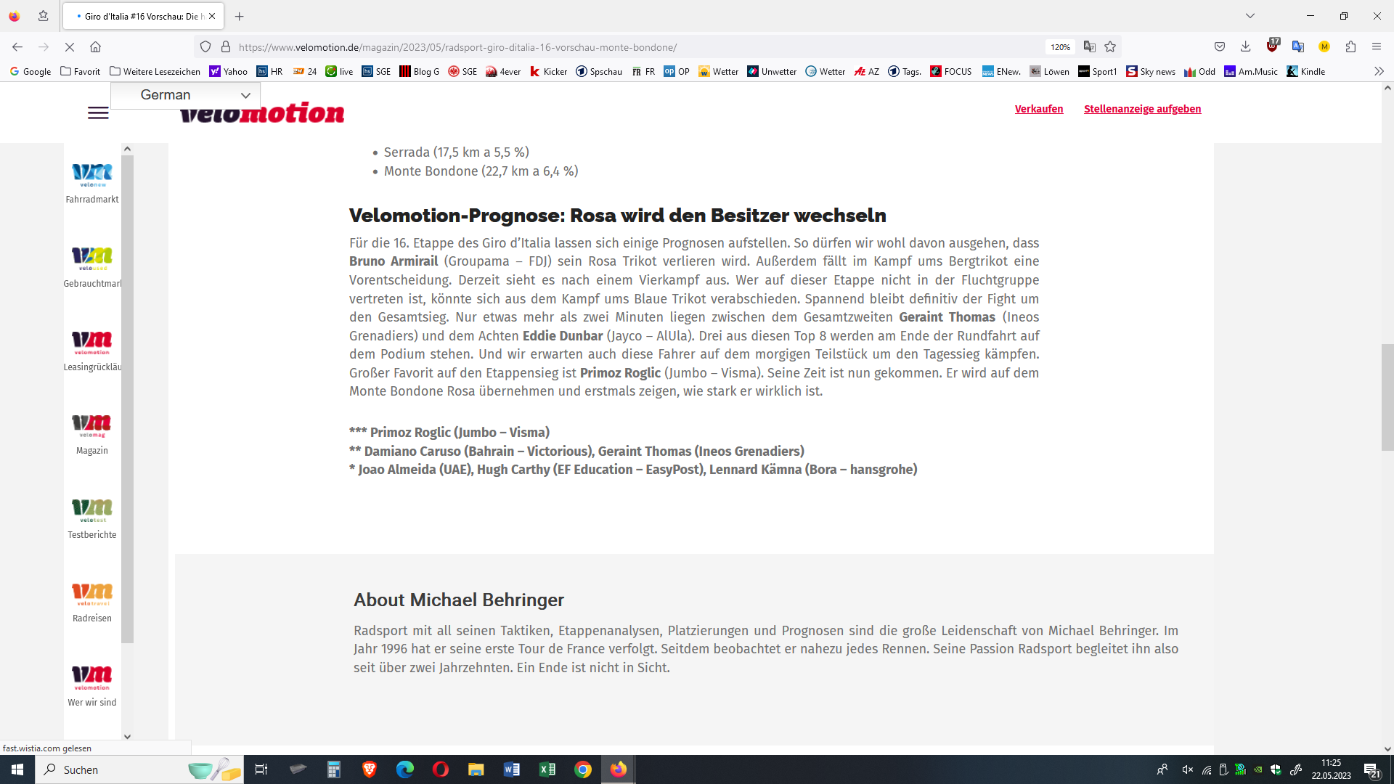Open a new browser tab
This screenshot has width=1394, height=784.
240,16
